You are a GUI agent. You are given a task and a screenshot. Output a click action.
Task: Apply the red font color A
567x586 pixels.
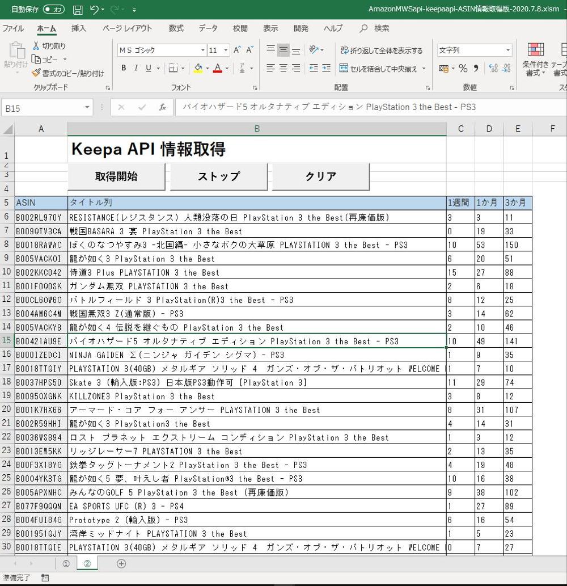click(217, 68)
